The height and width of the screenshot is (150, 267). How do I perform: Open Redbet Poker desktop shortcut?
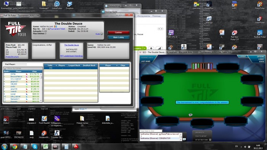tap(260, 34)
